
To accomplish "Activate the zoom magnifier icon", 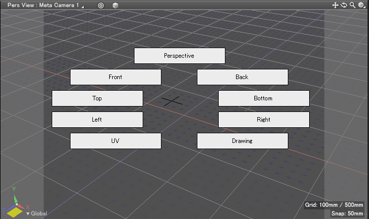I will coord(352,5).
